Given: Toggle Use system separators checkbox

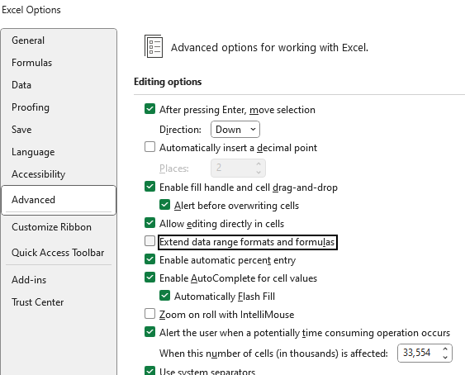Looking at the screenshot, I should point(149,371).
